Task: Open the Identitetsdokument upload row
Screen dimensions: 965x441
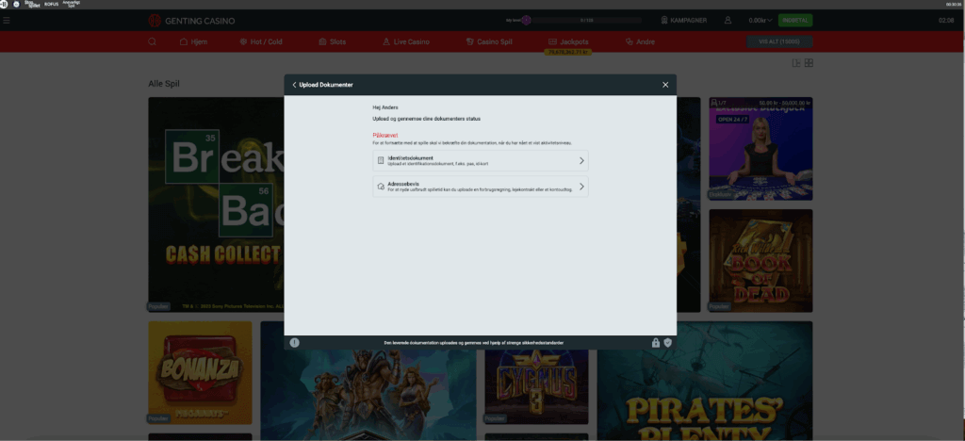Action: pos(480,160)
